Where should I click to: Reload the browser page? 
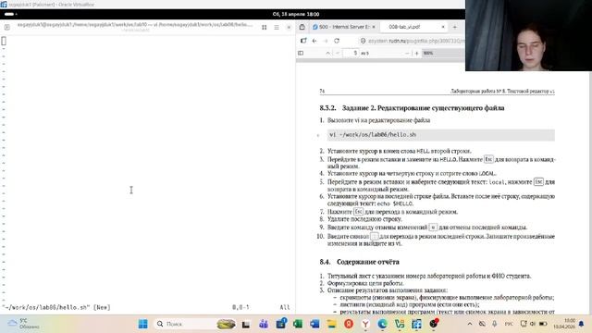[337, 41]
